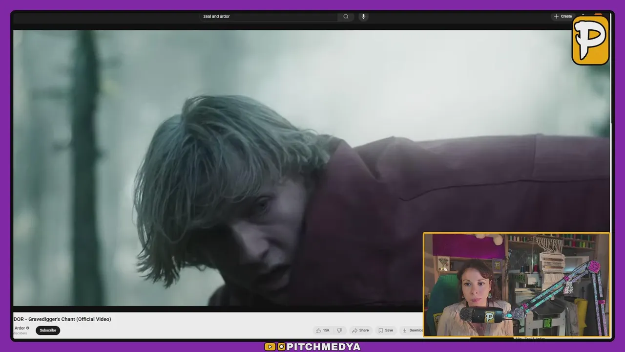The height and width of the screenshot is (352, 625).
Task: Activate voice search microphone
Action: coord(363,17)
